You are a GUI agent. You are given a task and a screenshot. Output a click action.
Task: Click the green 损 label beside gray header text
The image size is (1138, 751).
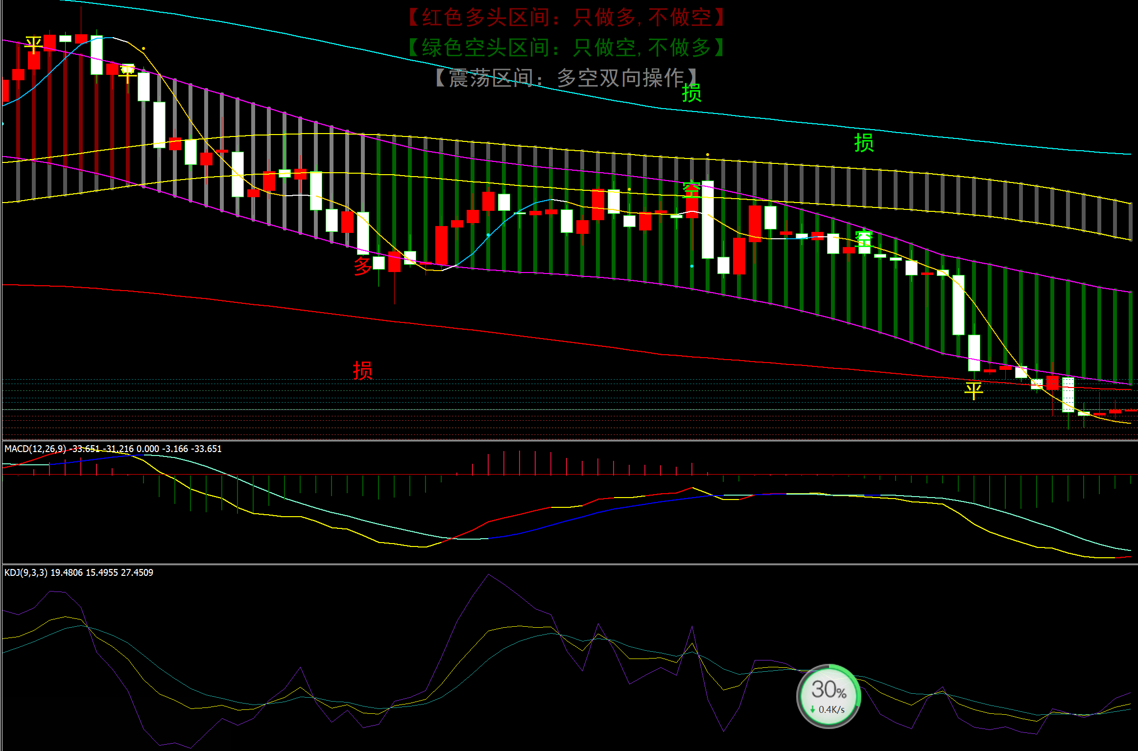(x=691, y=93)
